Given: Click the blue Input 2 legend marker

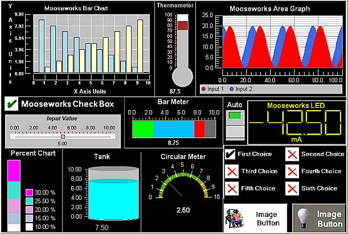Looking at the screenshot, I should click(231, 89).
